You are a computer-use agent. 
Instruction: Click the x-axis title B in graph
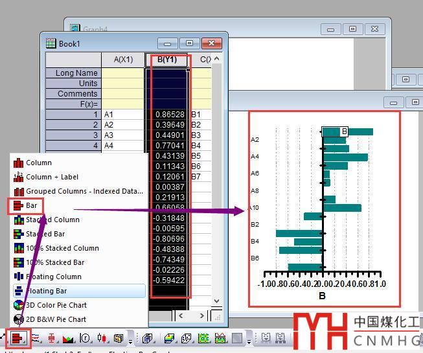pyautogui.click(x=322, y=296)
